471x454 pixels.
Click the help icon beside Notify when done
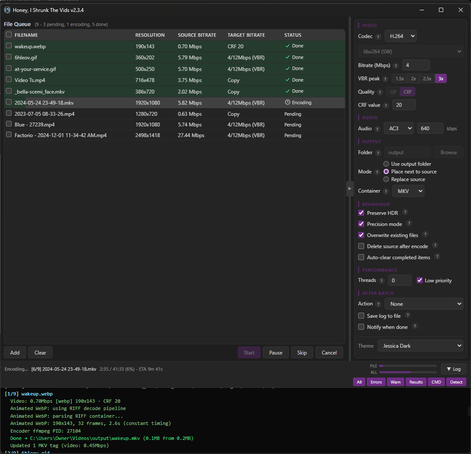point(415,326)
